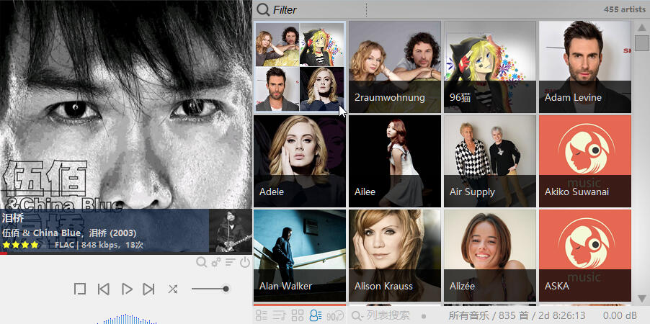Open the gears preferences icon

[216, 262]
